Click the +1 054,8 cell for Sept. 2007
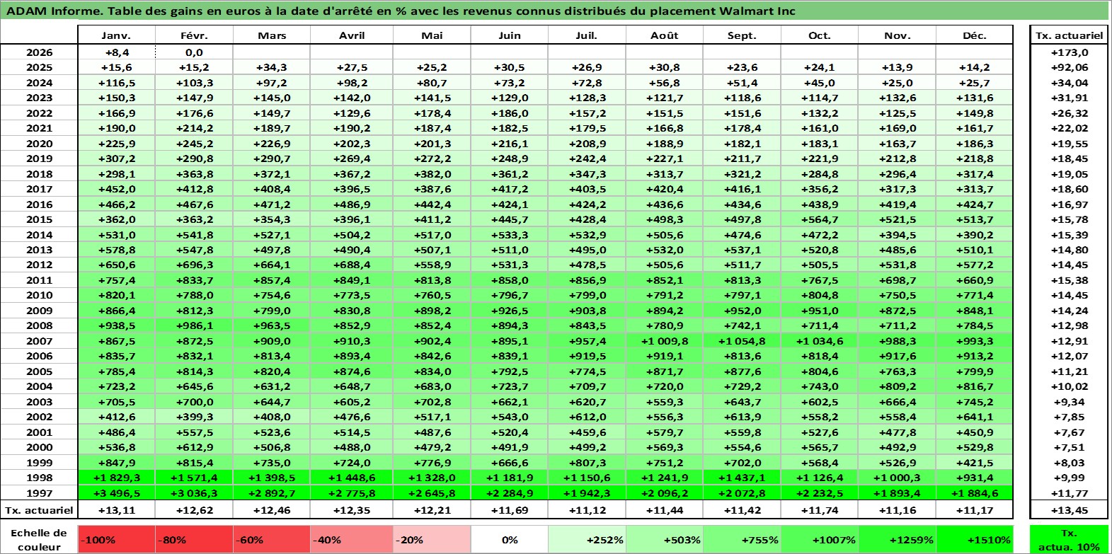 [x=742, y=341]
